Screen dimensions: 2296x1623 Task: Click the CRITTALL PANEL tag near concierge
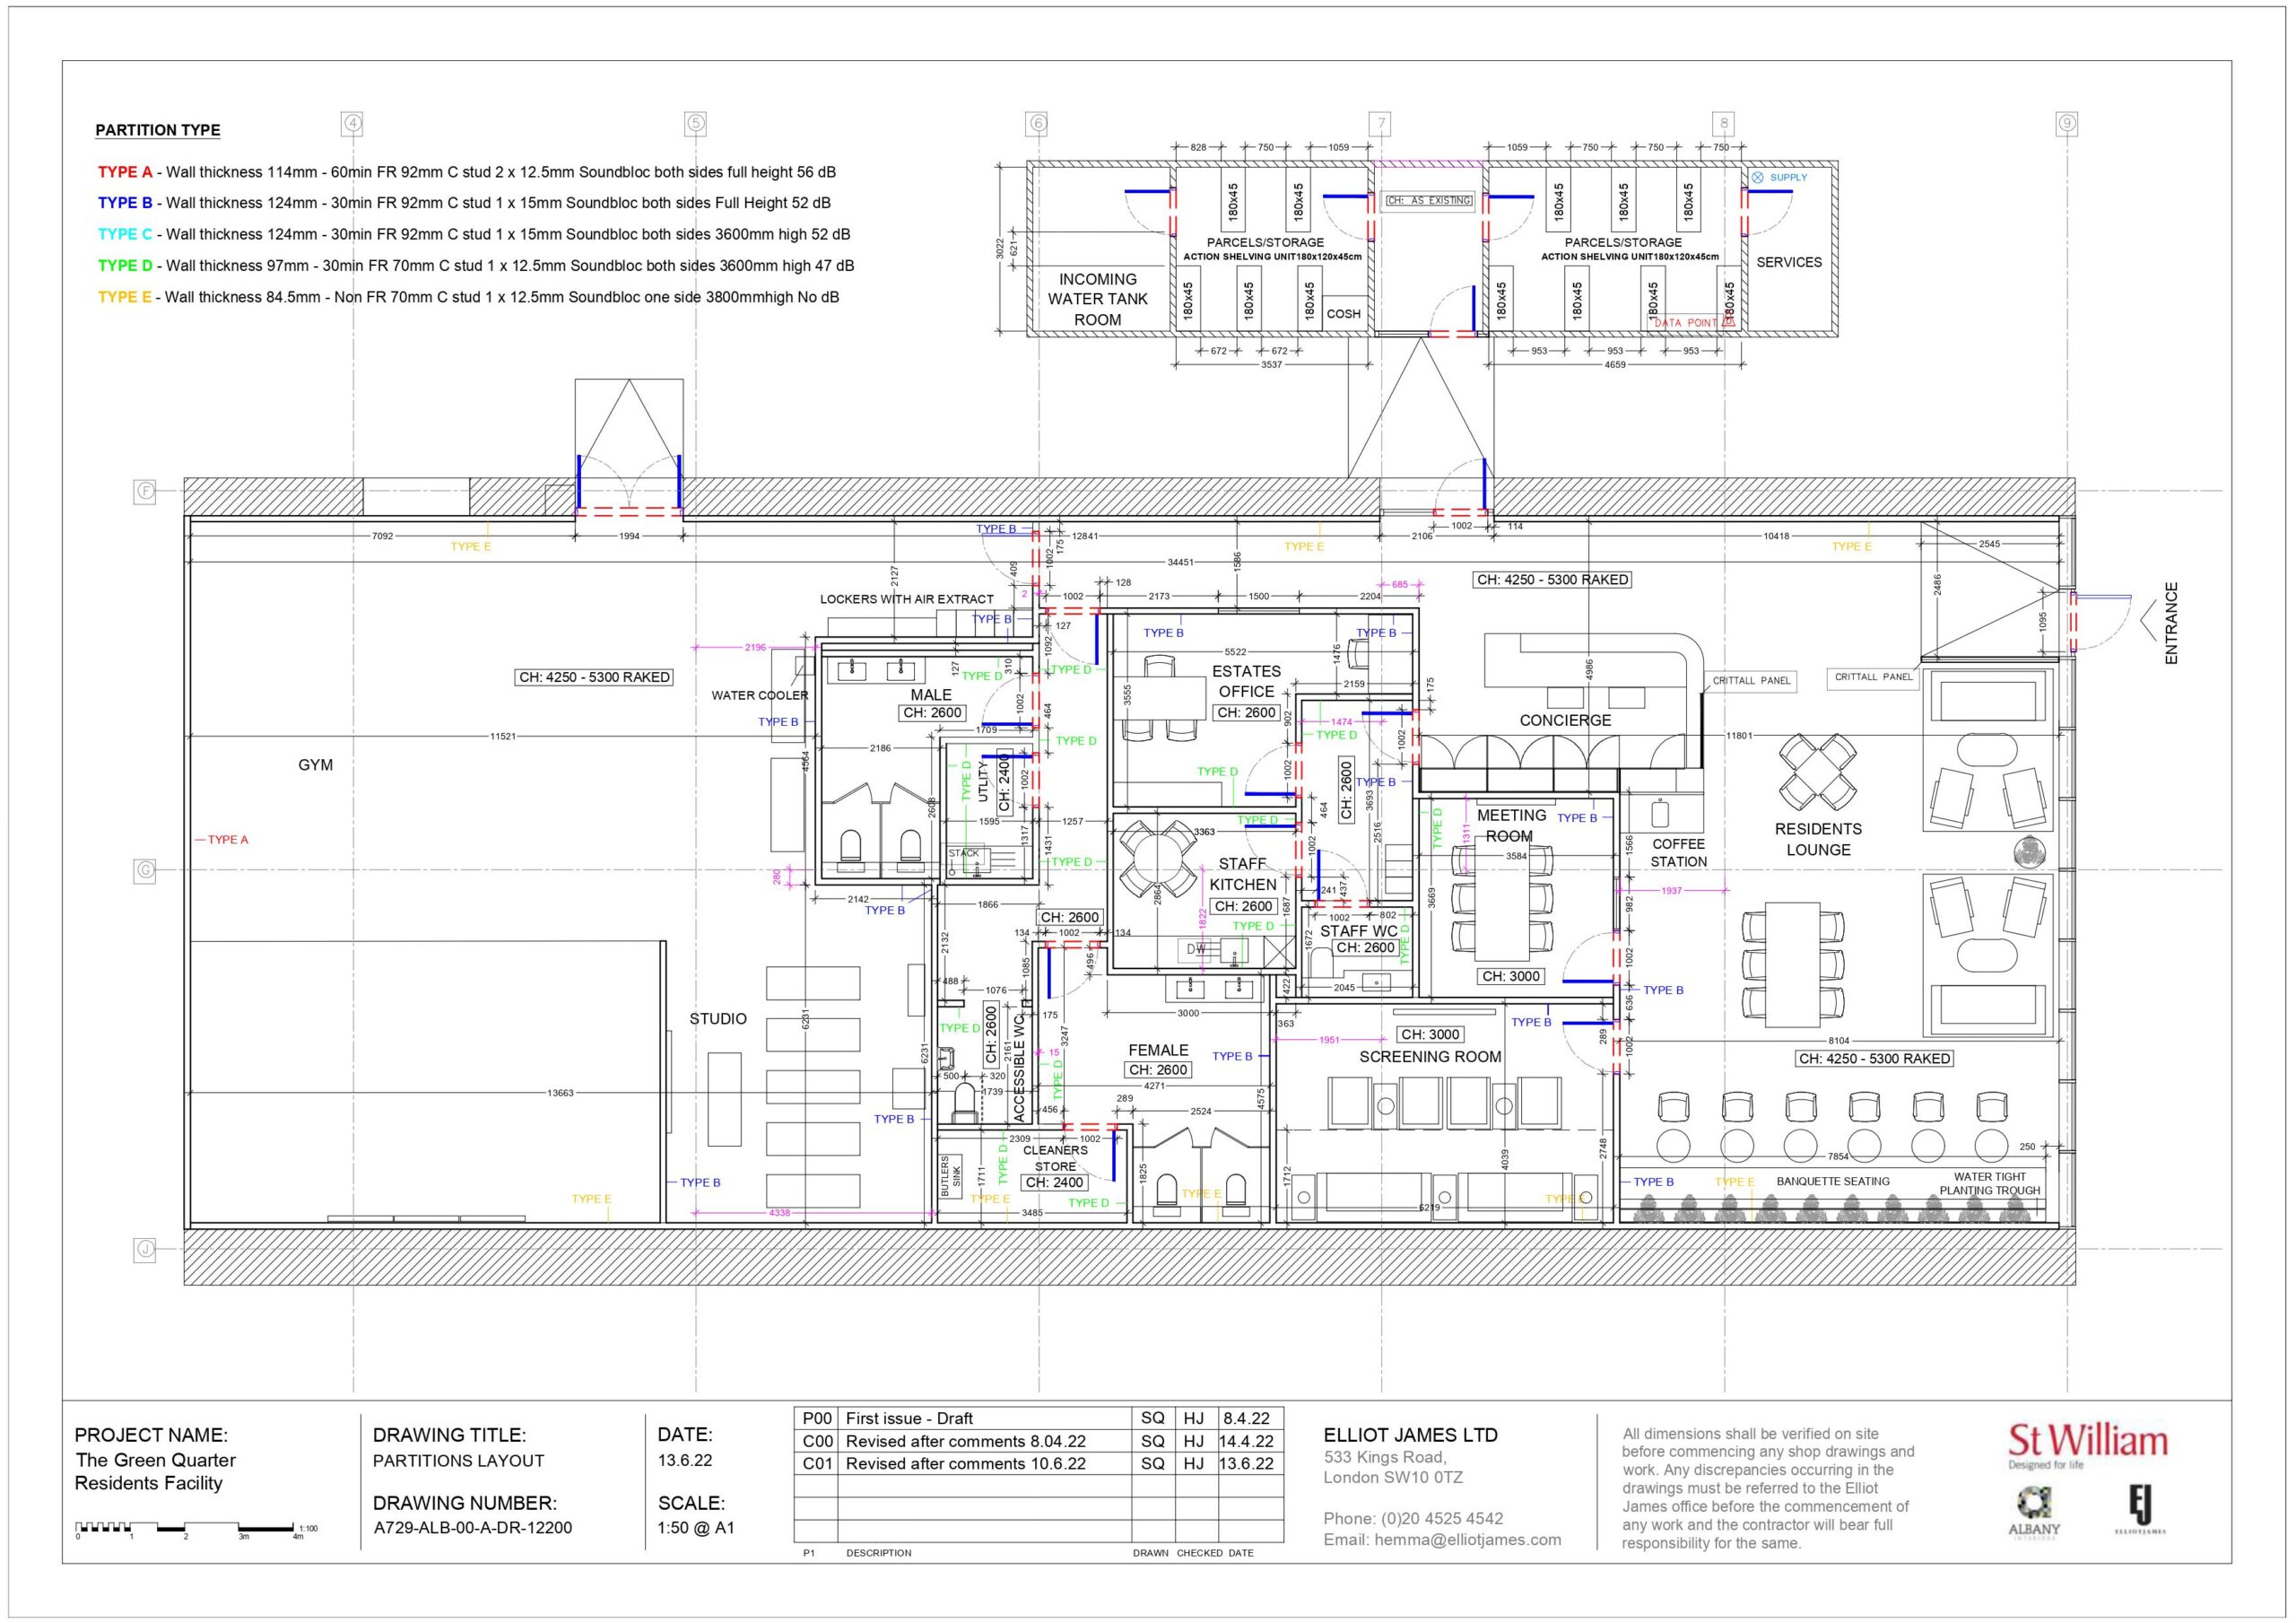pos(1751,680)
